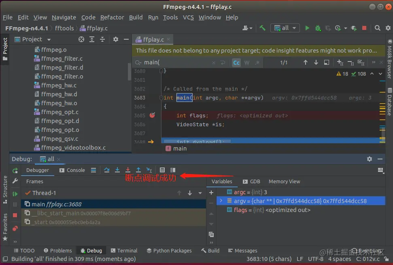Select frame main ffplay.c:3688
This screenshot has height=265, width=393.
point(114,204)
